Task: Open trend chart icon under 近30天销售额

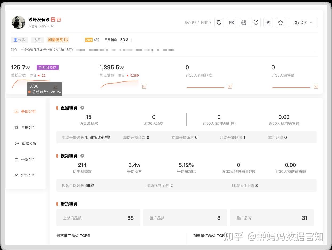Action: pos(316,87)
